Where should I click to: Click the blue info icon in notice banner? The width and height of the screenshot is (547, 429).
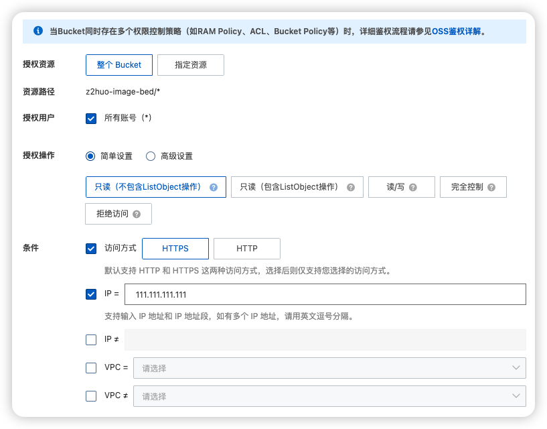[x=38, y=31]
